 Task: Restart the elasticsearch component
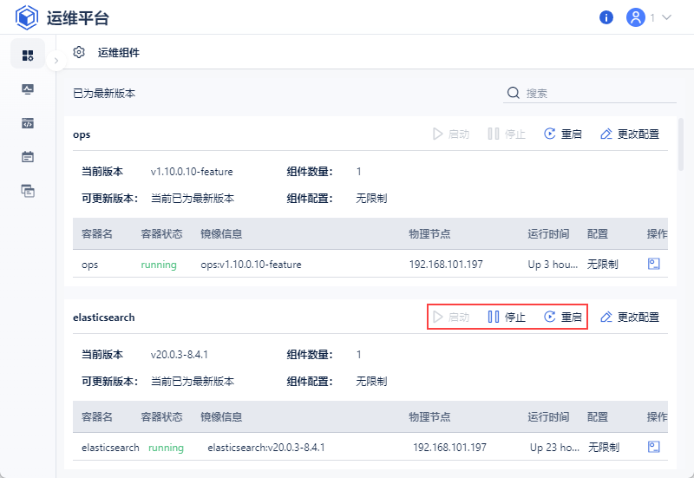click(563, 317)
